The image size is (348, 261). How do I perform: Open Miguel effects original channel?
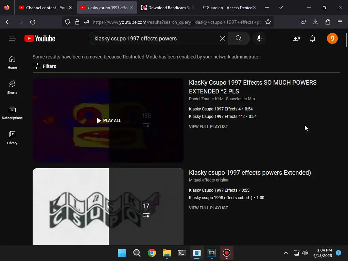pyautogui.click(x=209, y=180)
